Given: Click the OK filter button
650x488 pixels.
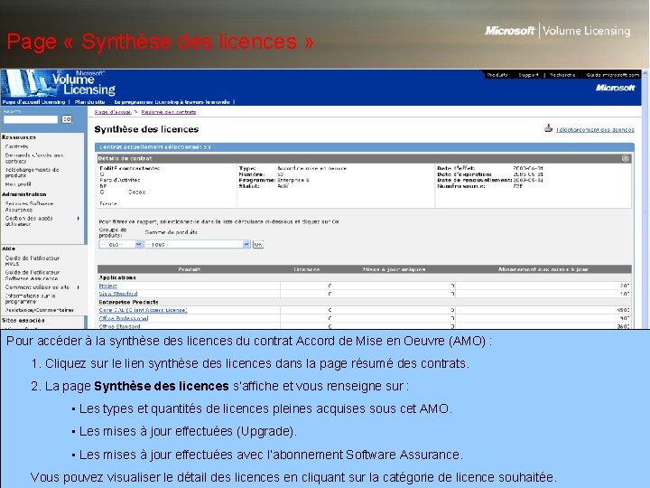Looking at the screenshot, I should point(258,244).
